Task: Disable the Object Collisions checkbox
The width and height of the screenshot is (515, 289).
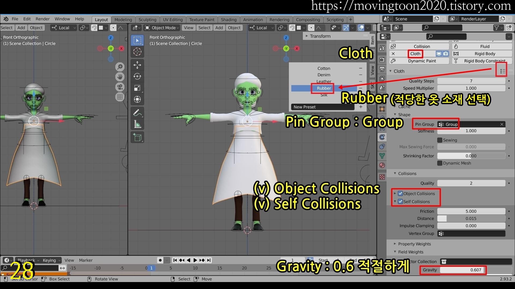Action: [400, 193]
